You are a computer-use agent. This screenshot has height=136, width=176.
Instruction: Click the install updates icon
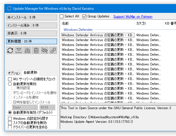[x=27, y=50]
